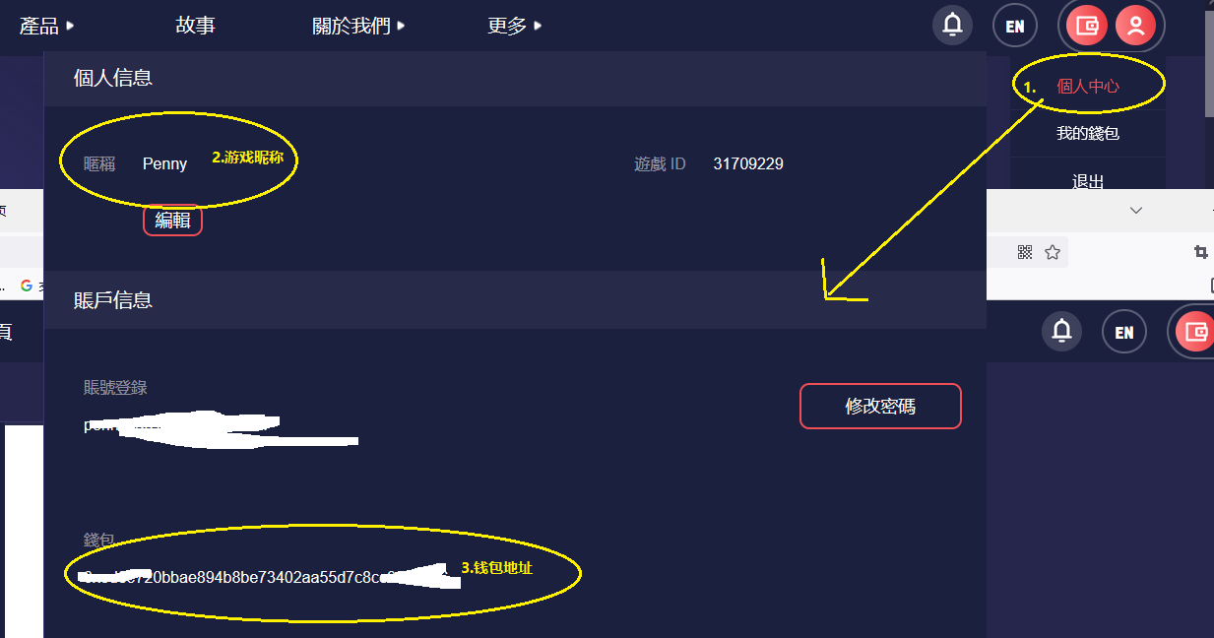The image size is (1214, 638).
Task: Click the red user profile avatar icon
Action: pos(1135,26)
